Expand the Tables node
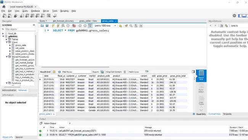The height and width of the screenshot is (140, 248). click(x=6, y=39)
